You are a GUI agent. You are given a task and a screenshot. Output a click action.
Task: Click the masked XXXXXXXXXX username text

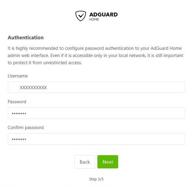coord(33,87)
